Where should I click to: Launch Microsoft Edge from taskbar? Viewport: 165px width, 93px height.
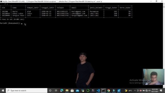coord(62,90)
